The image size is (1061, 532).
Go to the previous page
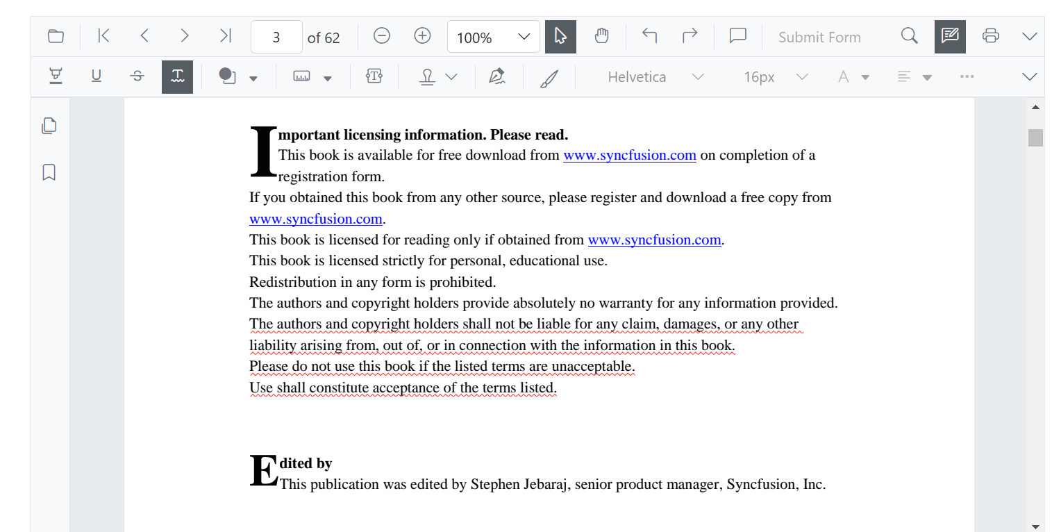click(144, 37)
